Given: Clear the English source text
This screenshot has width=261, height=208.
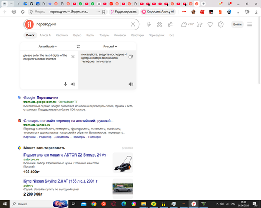Looking at the screenshot, I should (73, 57).
